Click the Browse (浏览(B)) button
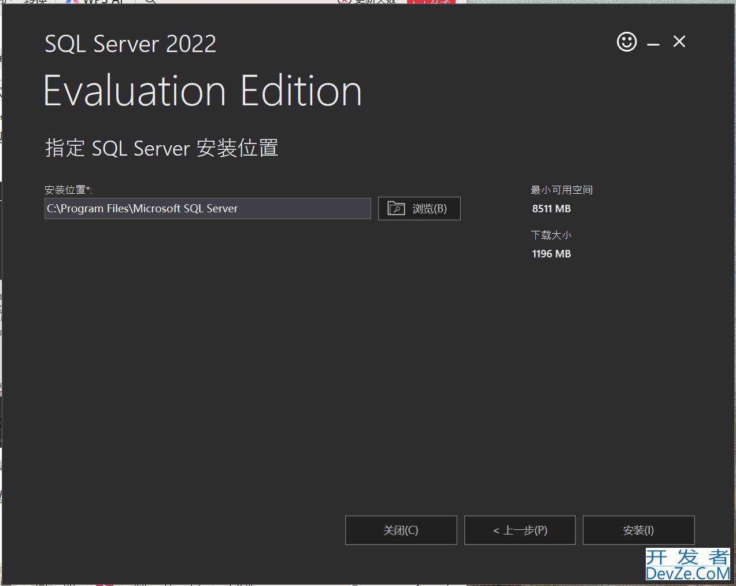Viewport: 736px width, 586px height. click(x=419, y=209)
